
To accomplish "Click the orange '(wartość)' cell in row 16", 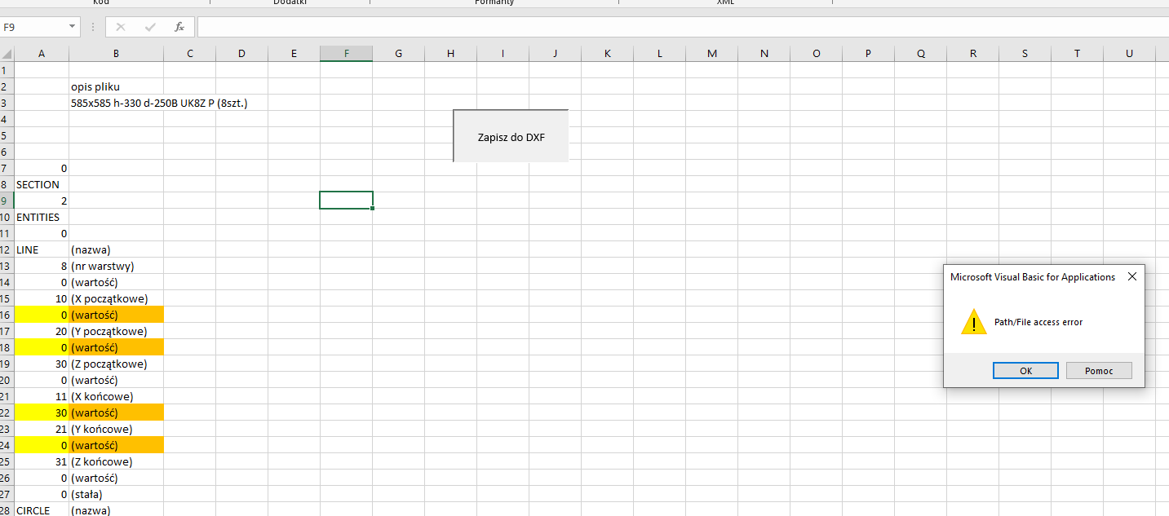I will pyautogui.click(x=116, y=315).
